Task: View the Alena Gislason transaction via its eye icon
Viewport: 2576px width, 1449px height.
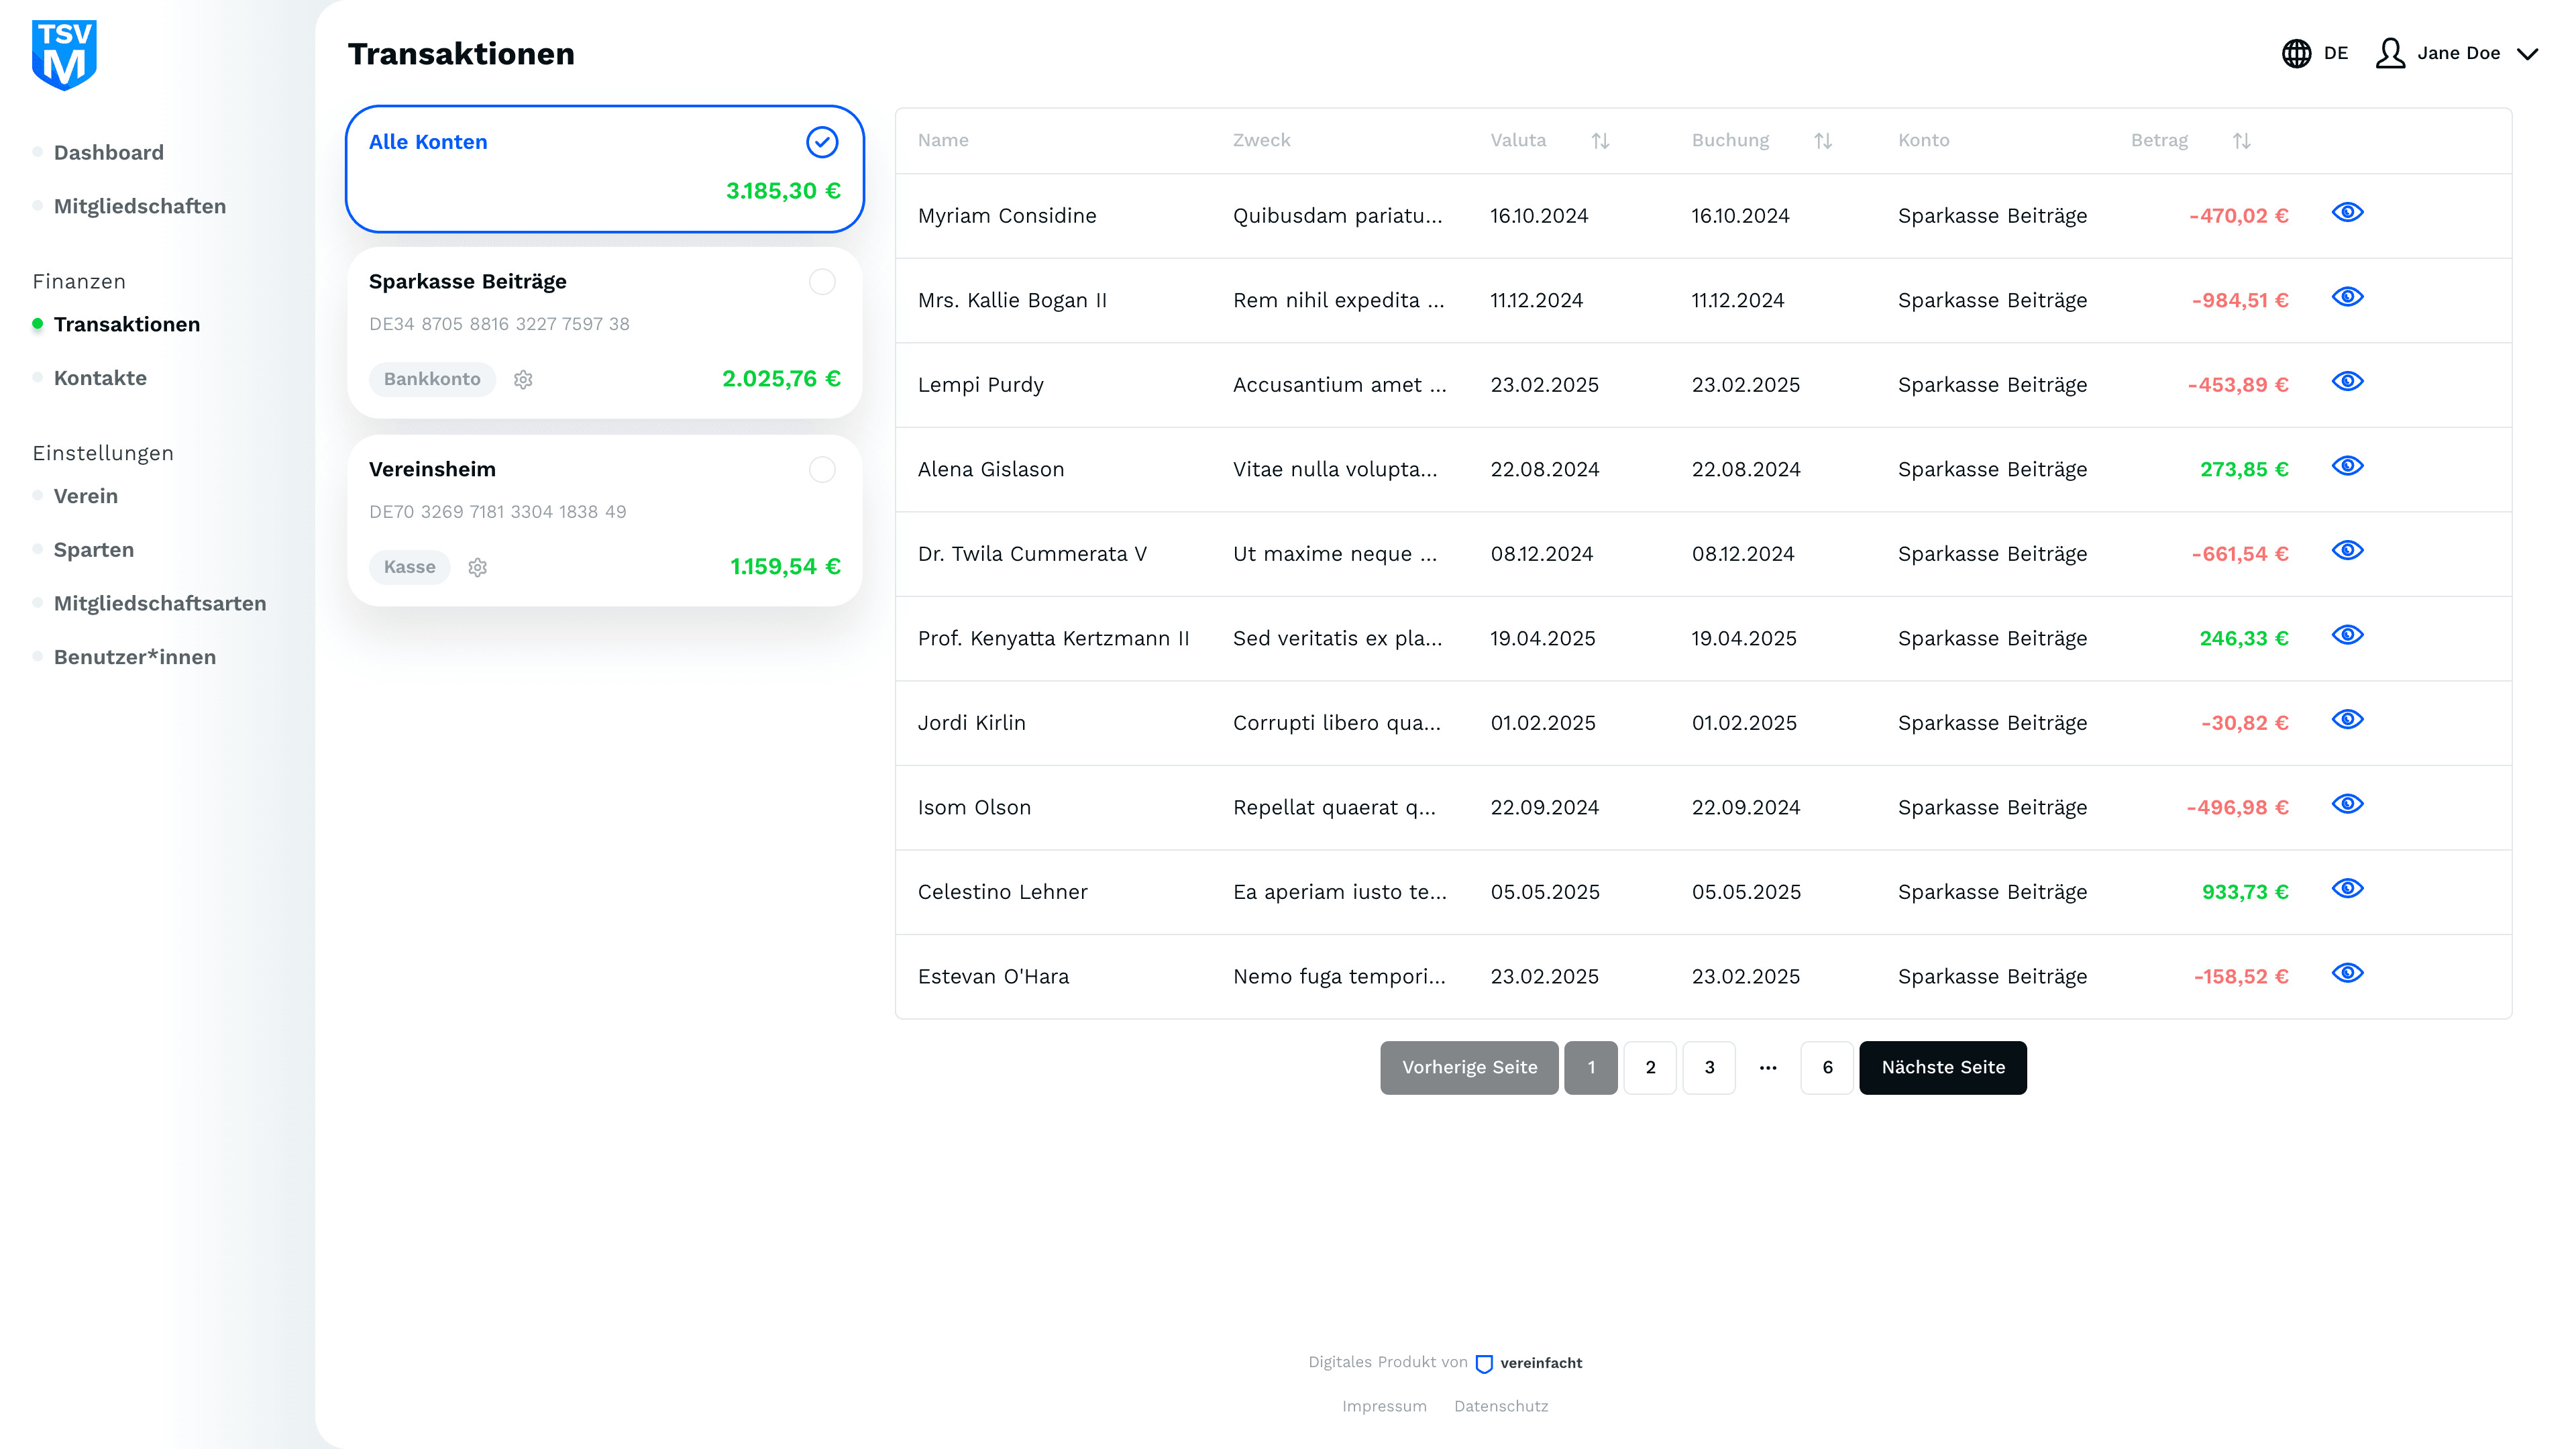Action: coord(2346,467)
